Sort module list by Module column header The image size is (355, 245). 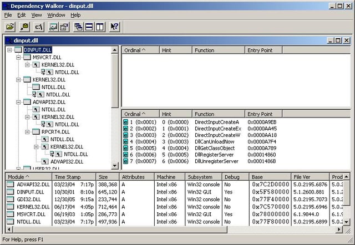[29, 177]
